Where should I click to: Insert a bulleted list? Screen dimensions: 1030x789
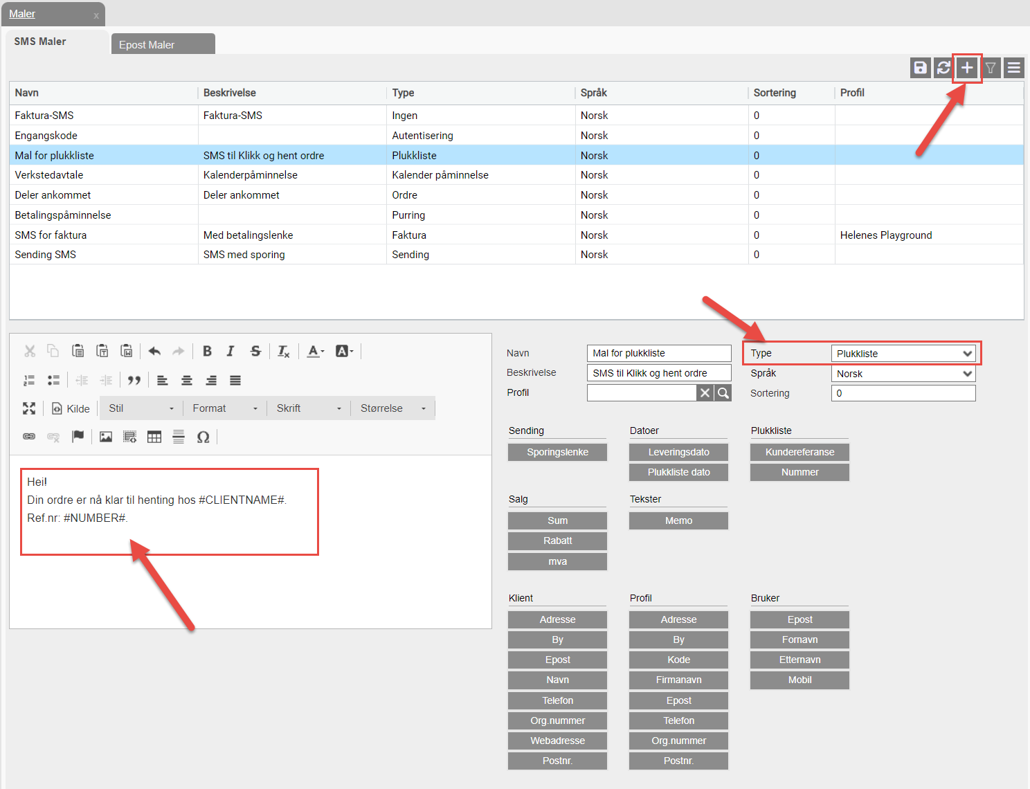pos(53,380)
